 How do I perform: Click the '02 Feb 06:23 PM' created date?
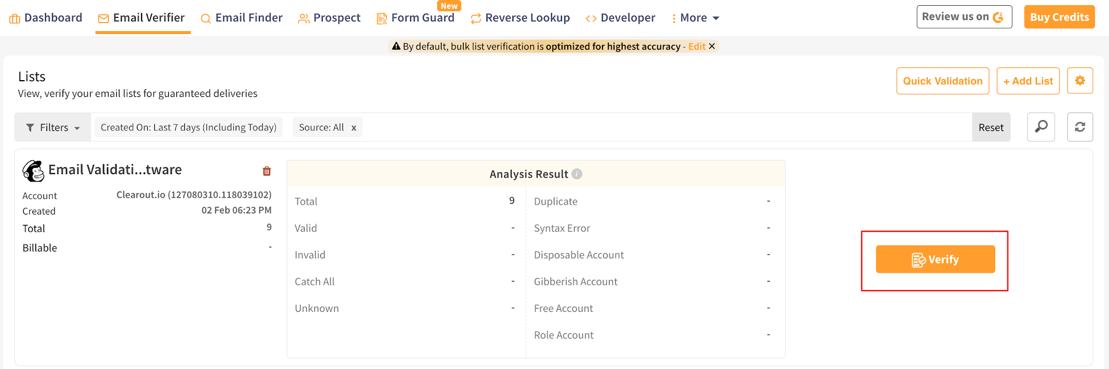[x=236, y=210]
